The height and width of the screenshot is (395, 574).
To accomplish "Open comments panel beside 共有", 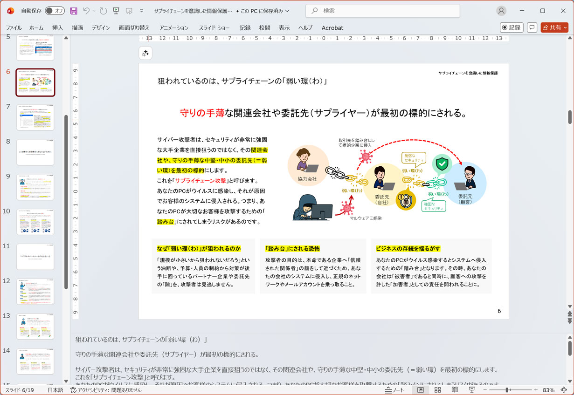I will coord(532,27).
